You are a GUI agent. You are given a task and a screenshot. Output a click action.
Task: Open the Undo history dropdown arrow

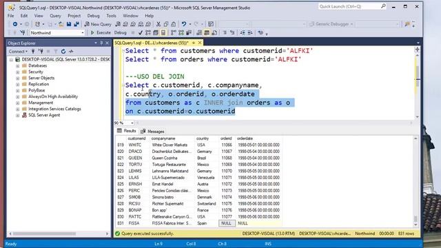tap(190, 24)
